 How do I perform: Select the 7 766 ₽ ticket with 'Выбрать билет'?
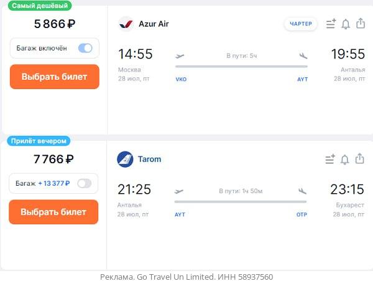[53, 212]
